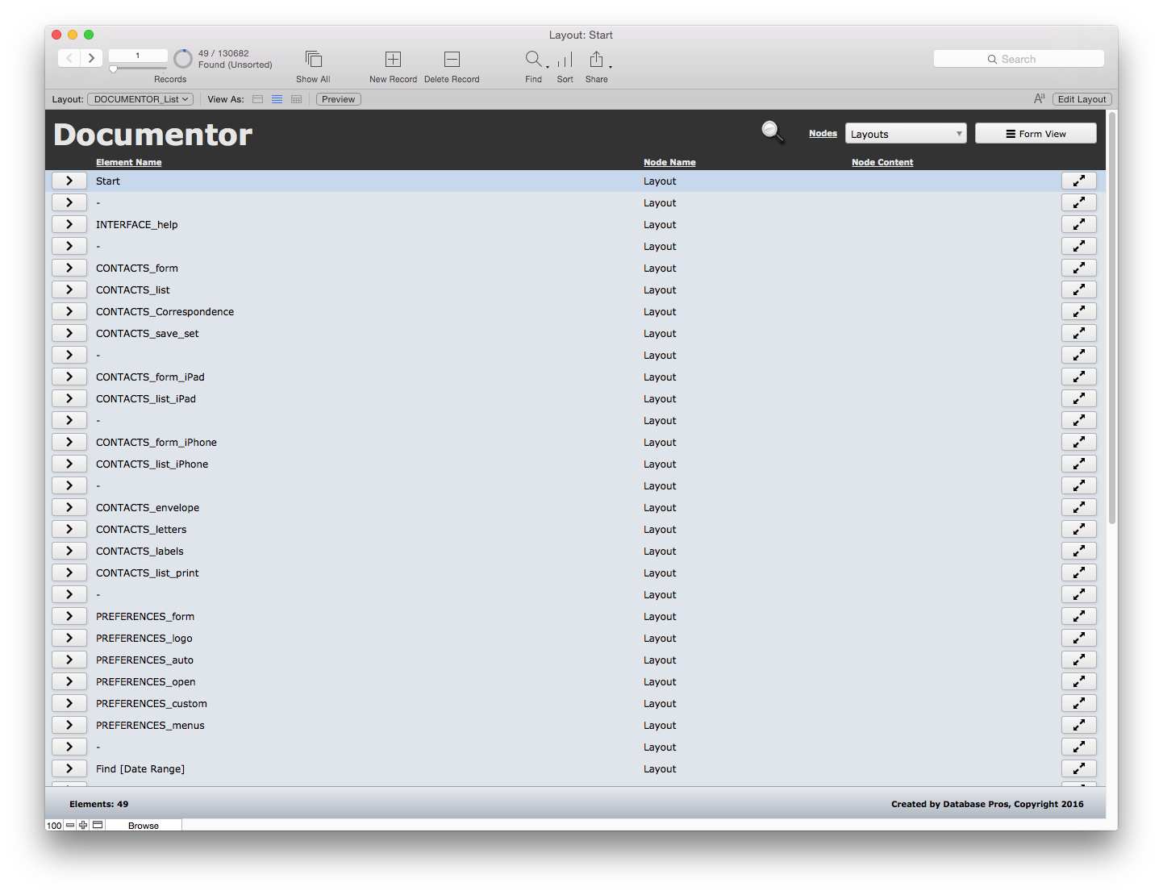This screenshot has width=1163, height=895.
Task: Sort by the Element Name column header
Action: 128,162
